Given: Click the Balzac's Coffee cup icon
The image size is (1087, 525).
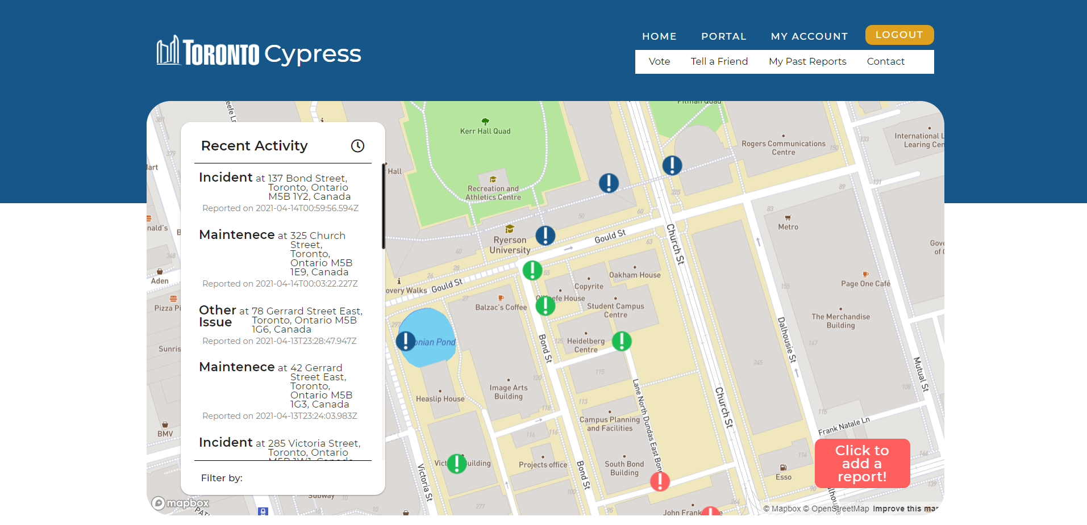Looking at the screenshot, I should [501, 298].
